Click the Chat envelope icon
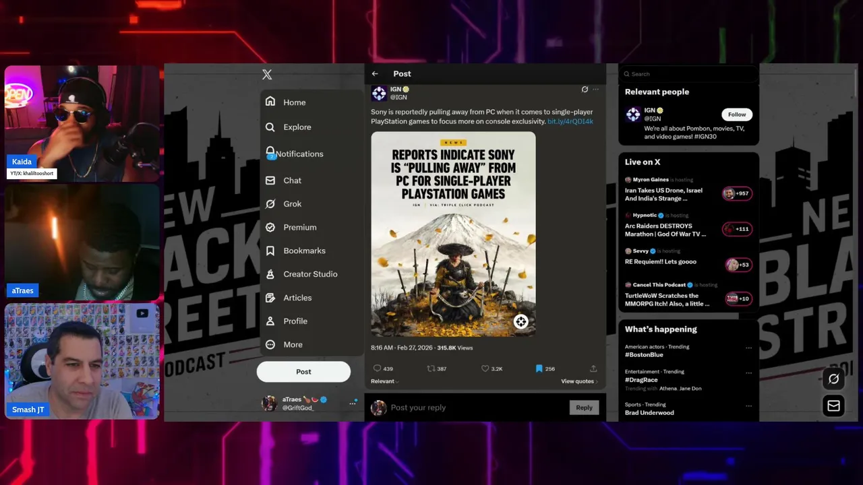 point(270,181)
